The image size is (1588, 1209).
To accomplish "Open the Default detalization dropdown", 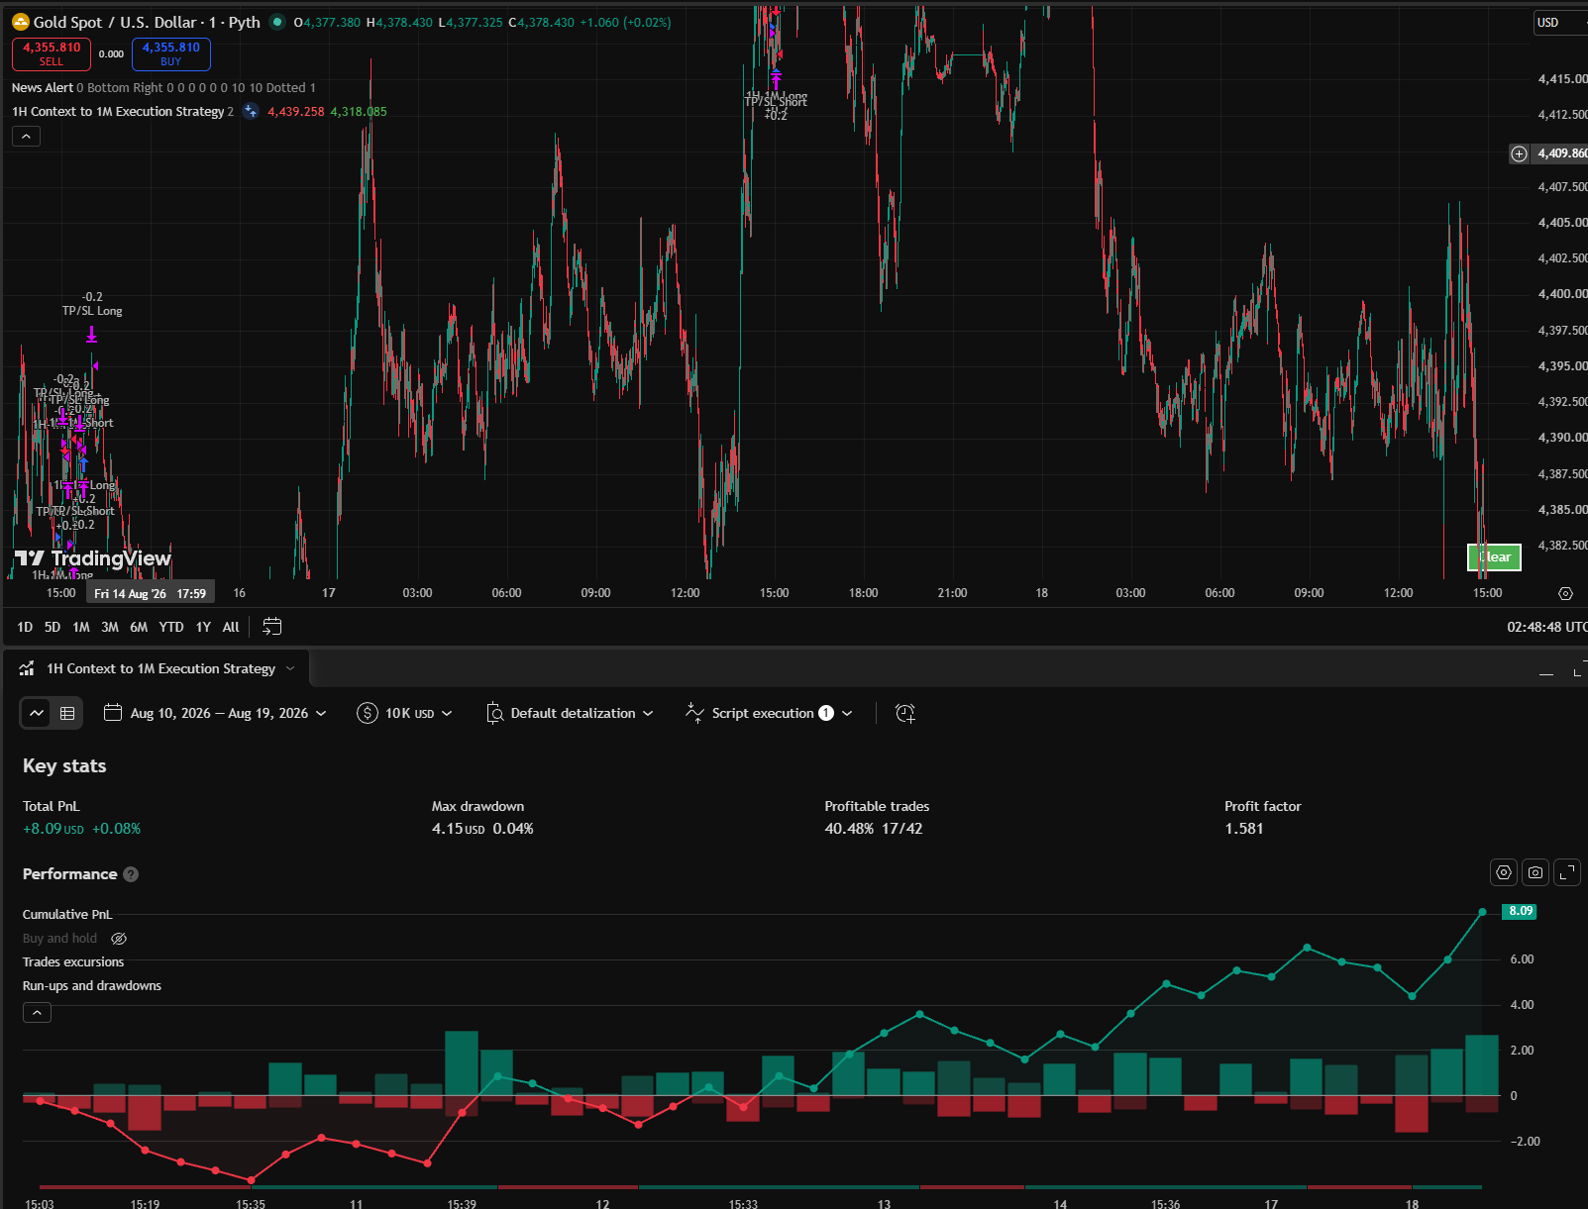I will click(x=571, y=713).
